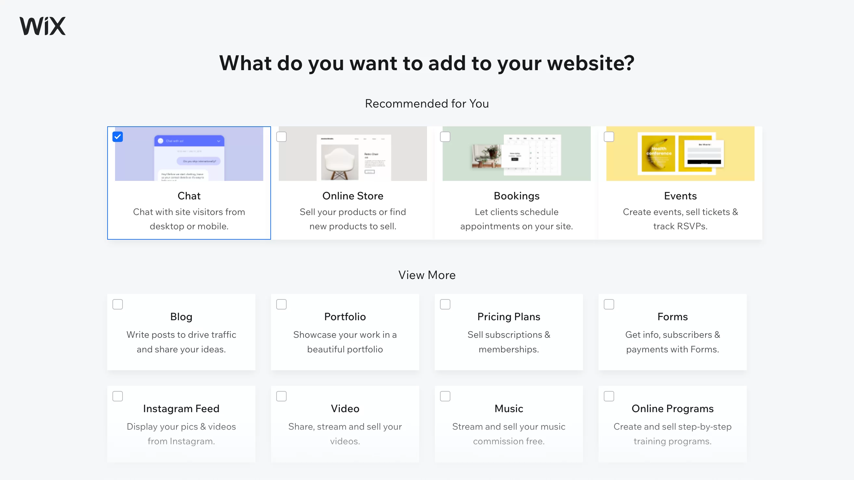Select the Blog feature icon

[117, 304]
